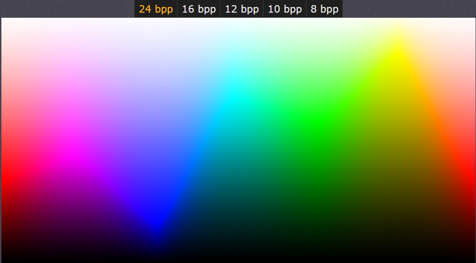Viewport: 476px width, 263px height.
Task: Select the 24 bpp tab
Action: click(156, 9)
